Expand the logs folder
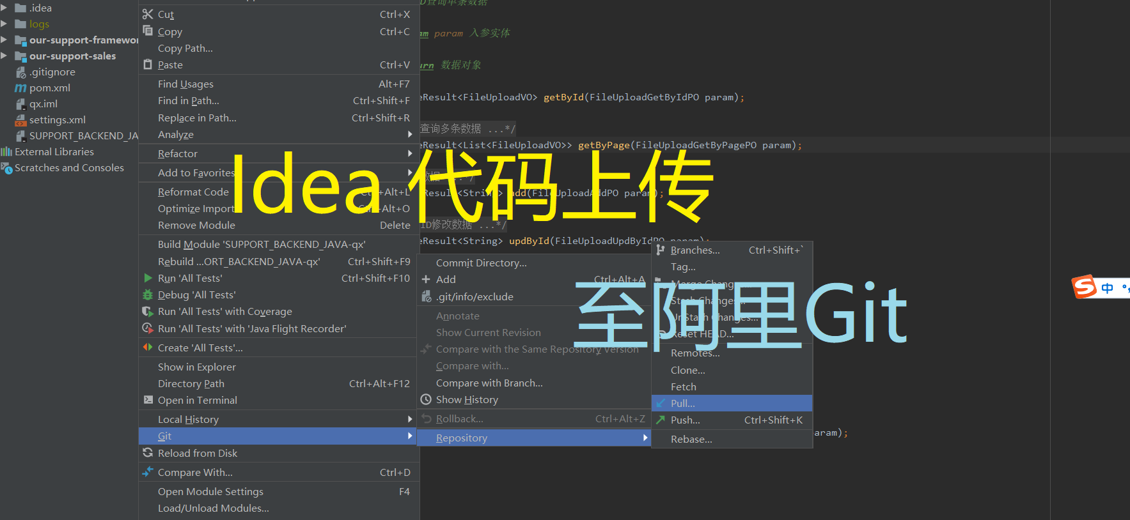The height and width of the screenshot is (520, 1130). pos(4,24)
